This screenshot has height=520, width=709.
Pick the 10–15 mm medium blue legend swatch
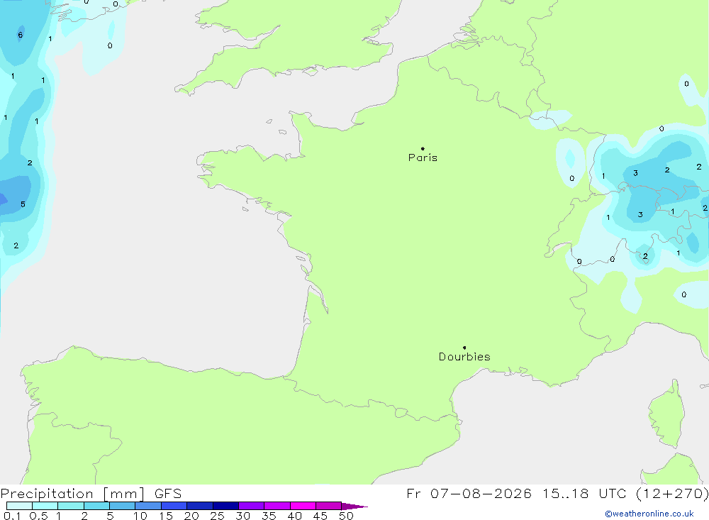pos(148,506)
